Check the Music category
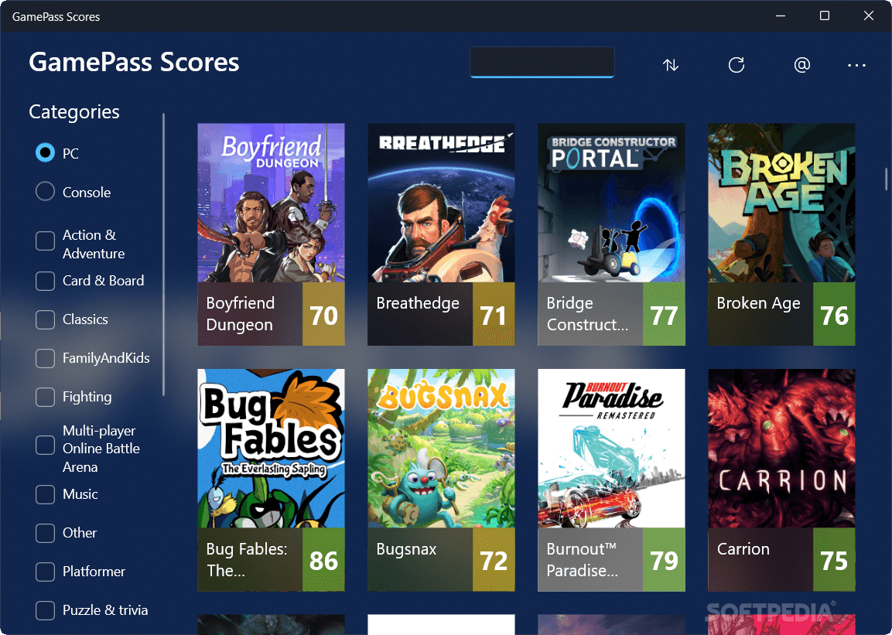 [45, 494]
